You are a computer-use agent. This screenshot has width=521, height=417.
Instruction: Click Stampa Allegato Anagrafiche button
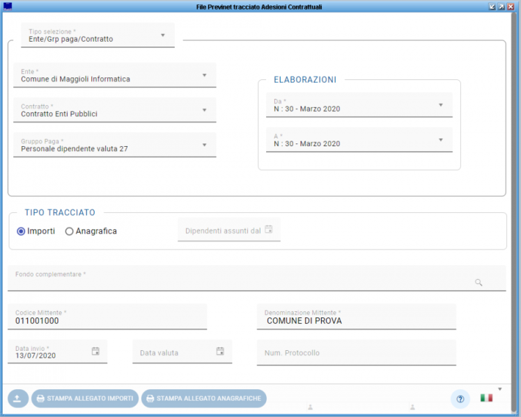pyautogui.click(x=203, y=398)
